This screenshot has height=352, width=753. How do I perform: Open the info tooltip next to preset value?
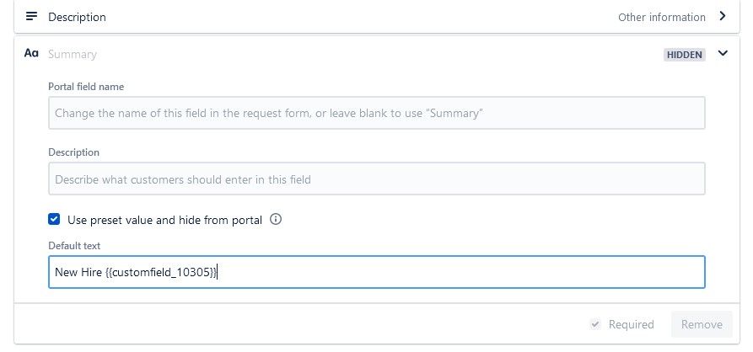coord(276,220)
